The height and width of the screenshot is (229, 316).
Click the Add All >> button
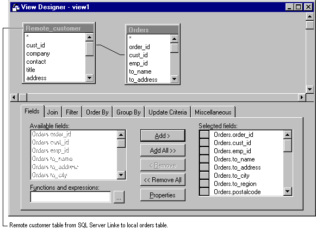click(x=163, y=150)
